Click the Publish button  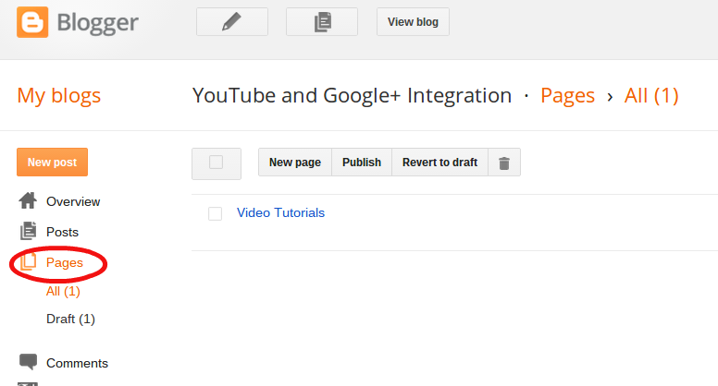point(362,163)
